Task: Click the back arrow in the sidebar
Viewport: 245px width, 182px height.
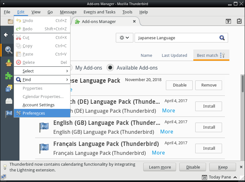Action: [x=6, y=35]
